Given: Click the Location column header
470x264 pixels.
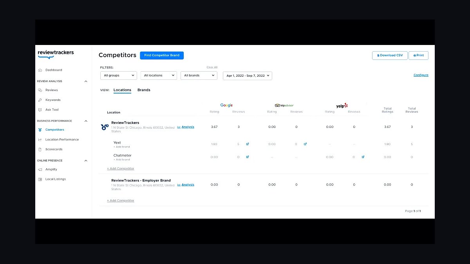Looking at the screenshot, I should pos(114,113).
